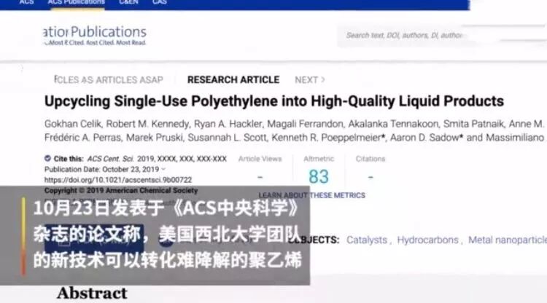Viewport: 547px width, 303px height.
Task: Open author Aaron D. Sadow
Action: point(426,138)
